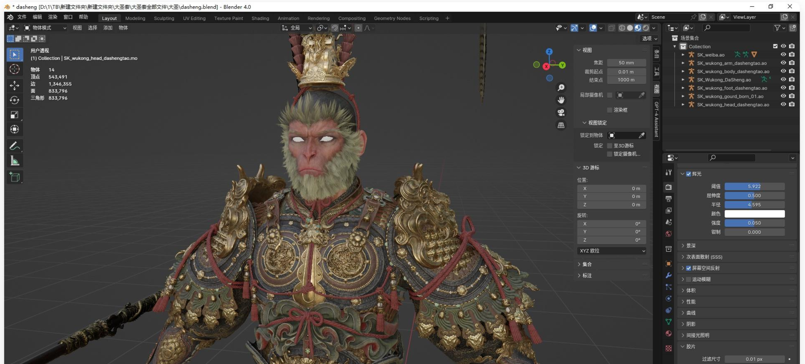Hide SK_weiba.ao with eye icon
Screen dimensions: 805x364
(x=783, y=55)
